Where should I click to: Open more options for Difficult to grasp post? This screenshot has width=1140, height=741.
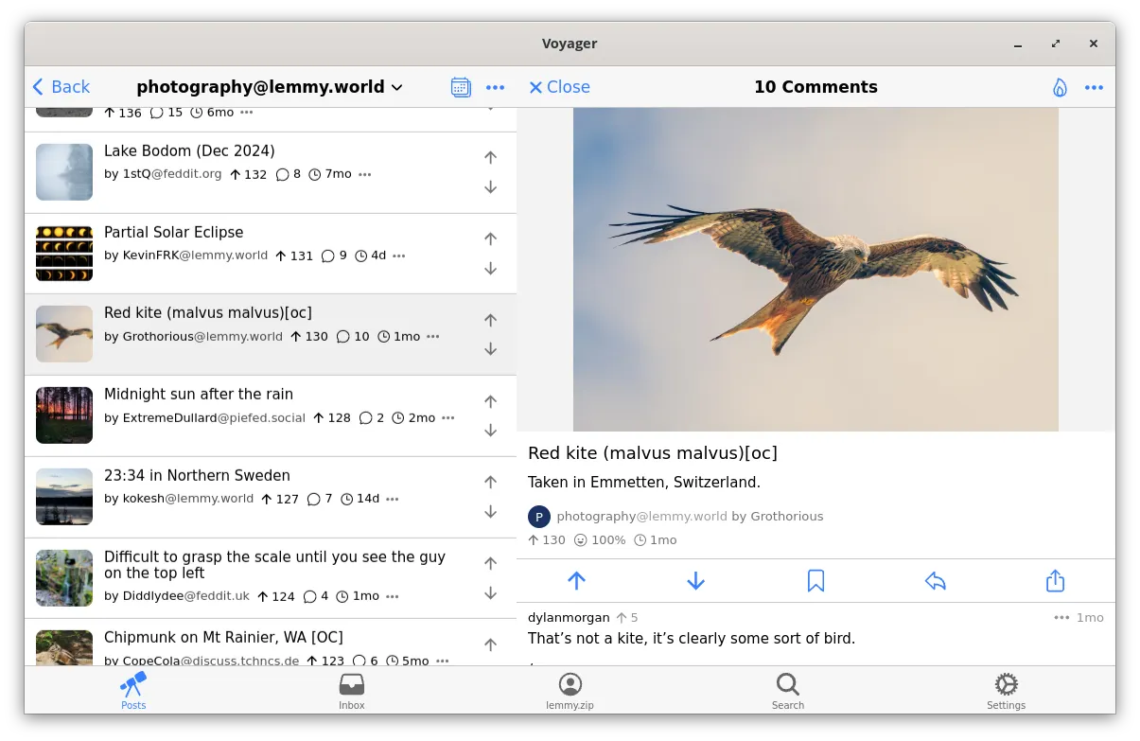[x=393, y=596]
